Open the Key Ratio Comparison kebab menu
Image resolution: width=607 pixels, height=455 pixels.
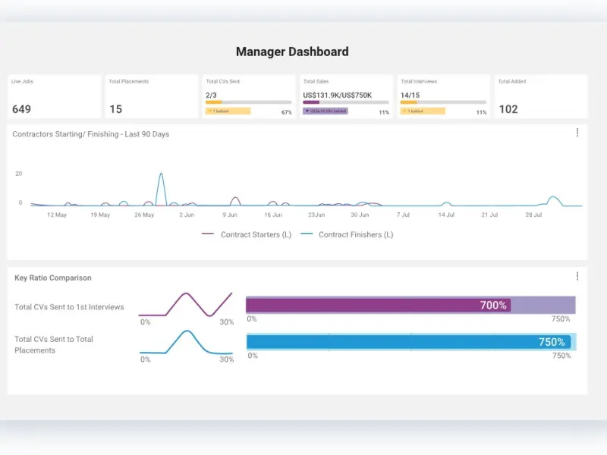click(577, 276)
